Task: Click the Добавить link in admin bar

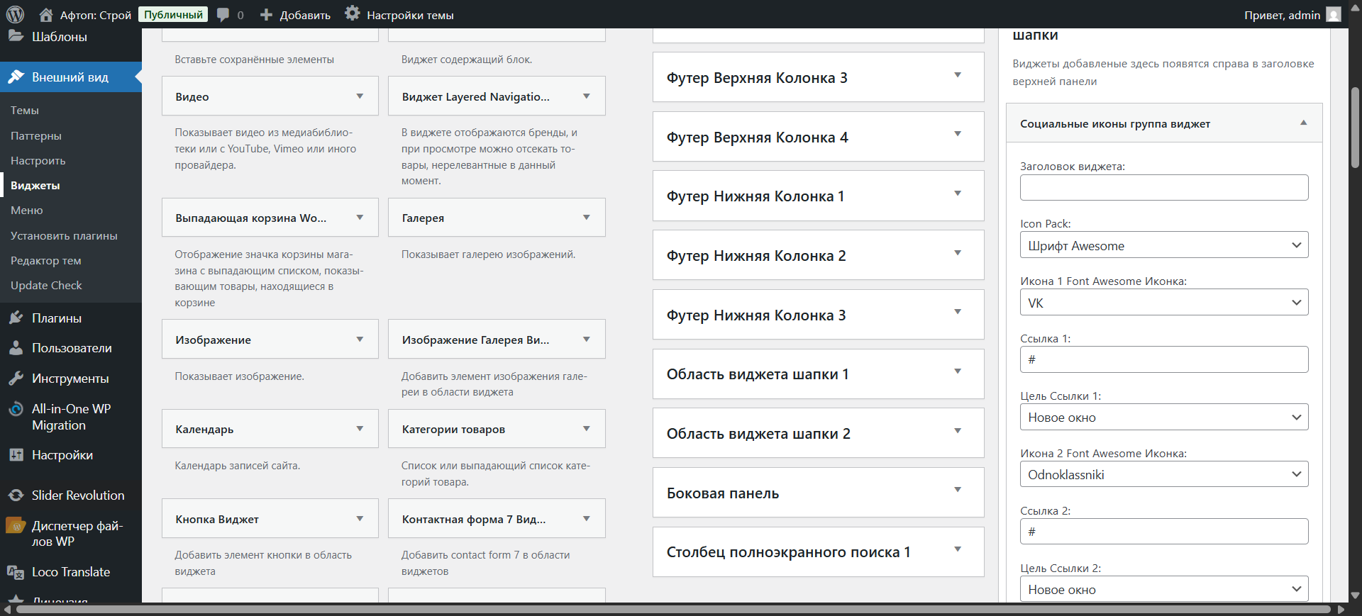Action: click(297, 15)
